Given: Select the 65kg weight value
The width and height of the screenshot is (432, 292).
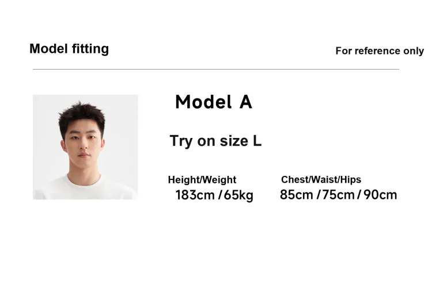Looking at the screenshot, I should [238, 195].
